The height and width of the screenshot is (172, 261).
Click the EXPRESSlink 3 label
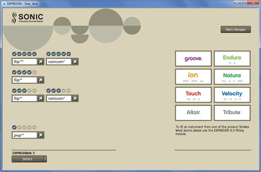[23, 153]
